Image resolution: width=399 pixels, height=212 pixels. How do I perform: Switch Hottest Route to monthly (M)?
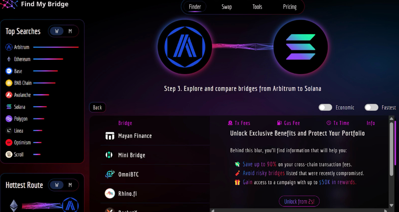(x=70, y=185)
